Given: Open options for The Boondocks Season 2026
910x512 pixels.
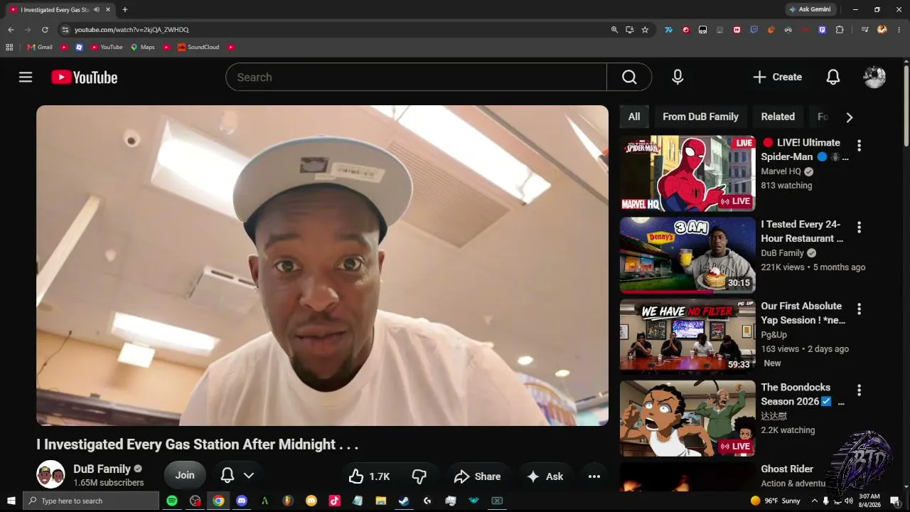Looking at the screenshot, I should coord(859,390).
